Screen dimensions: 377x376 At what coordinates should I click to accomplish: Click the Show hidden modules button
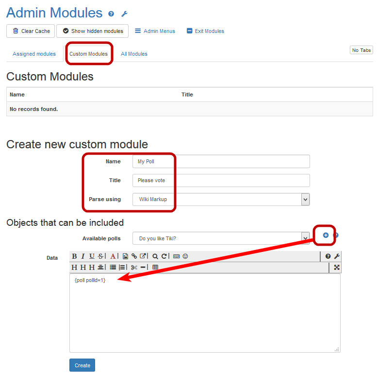92,31
